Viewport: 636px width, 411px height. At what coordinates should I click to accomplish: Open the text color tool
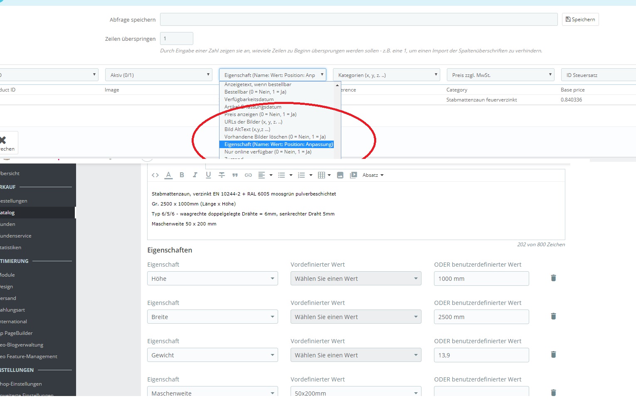coord(168,175)
